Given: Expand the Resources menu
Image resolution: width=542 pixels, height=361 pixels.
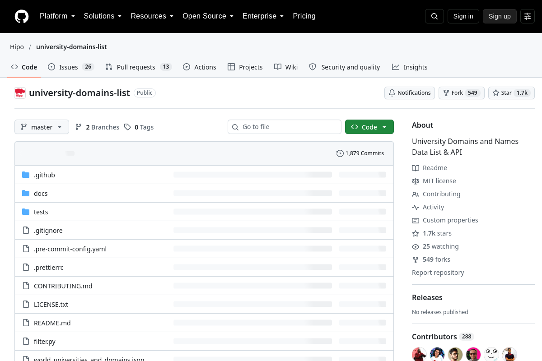Looking at the screenshot, I should [x=152, y=16].
